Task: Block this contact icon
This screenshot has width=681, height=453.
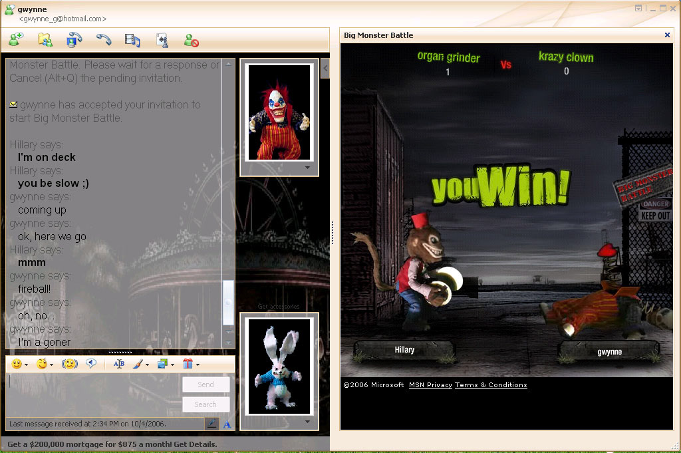Action: (x=191, y=40)
